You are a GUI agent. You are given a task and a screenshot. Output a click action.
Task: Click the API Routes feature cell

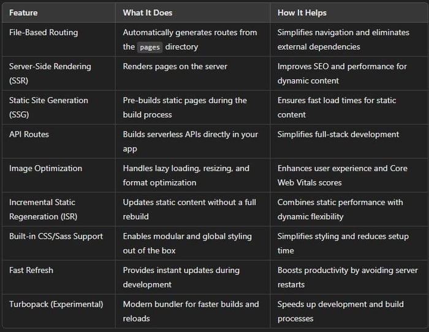pos(59,141)
